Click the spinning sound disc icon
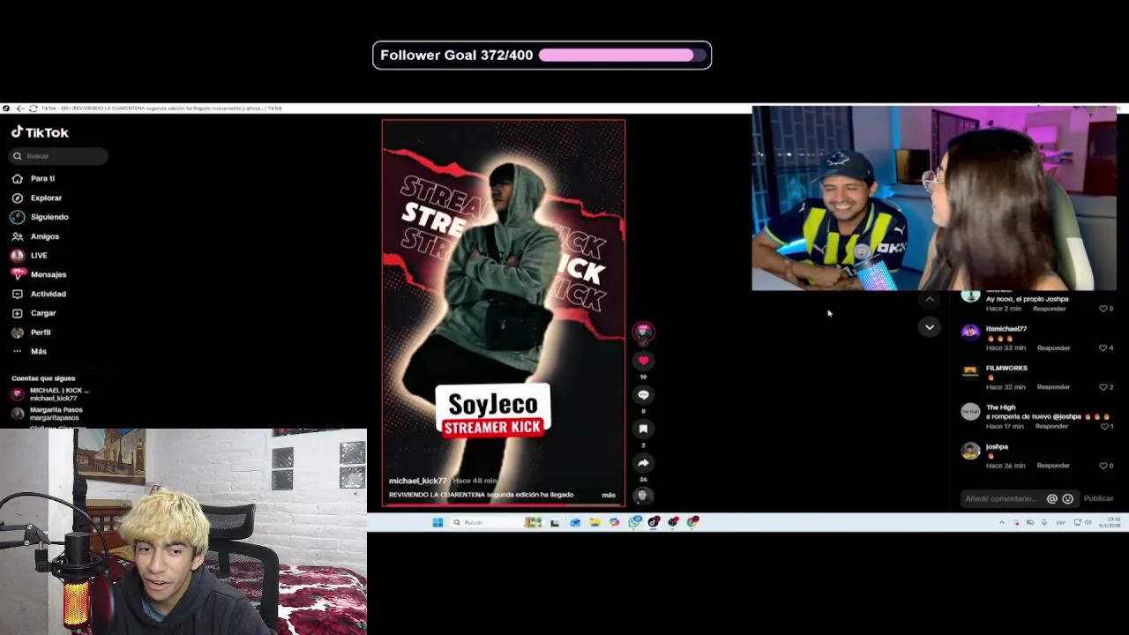 coord(643,496)
